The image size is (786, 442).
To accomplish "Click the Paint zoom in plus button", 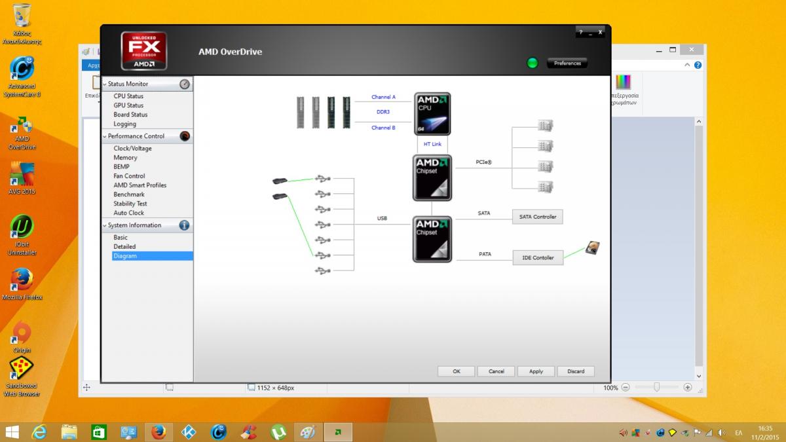I will [688, 388].
